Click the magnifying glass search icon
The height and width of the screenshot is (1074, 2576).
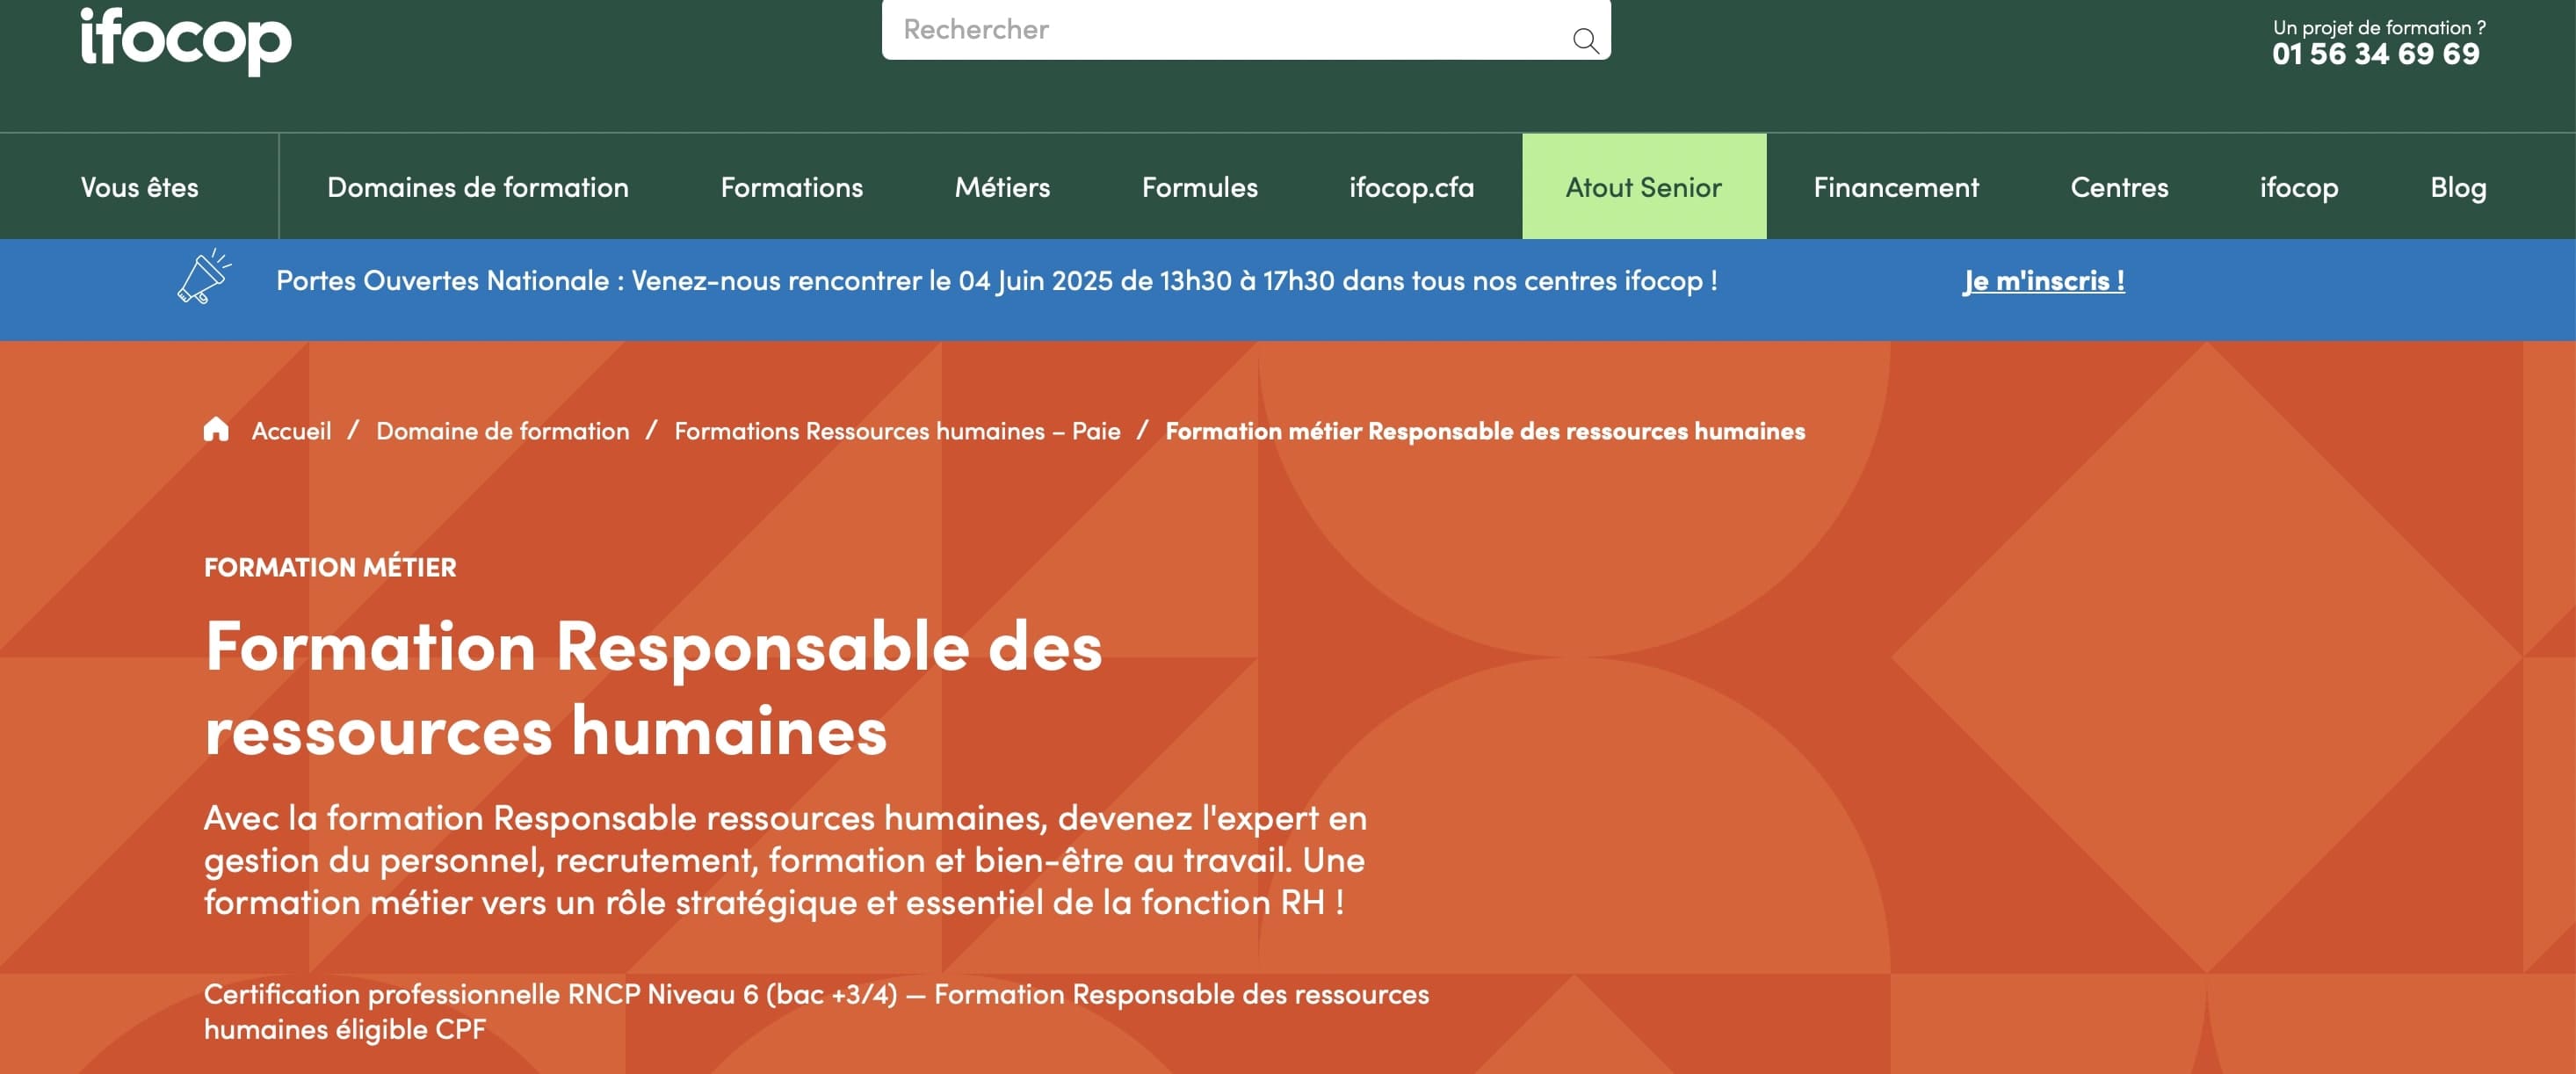1586,40
